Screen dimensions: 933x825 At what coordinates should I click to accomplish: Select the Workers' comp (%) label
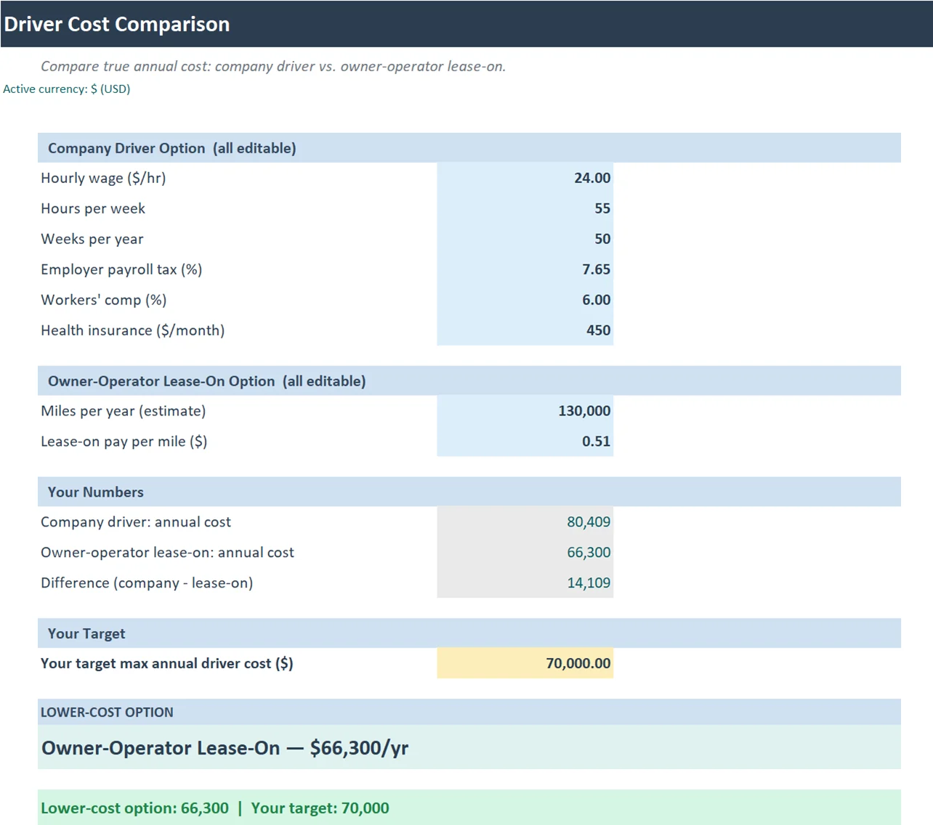click(x=104, y=300)
